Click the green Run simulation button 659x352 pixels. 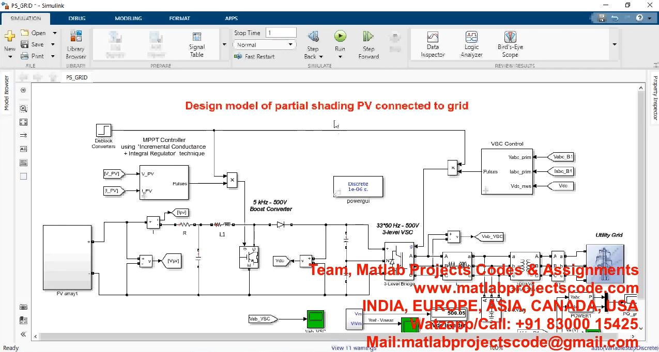340,36
